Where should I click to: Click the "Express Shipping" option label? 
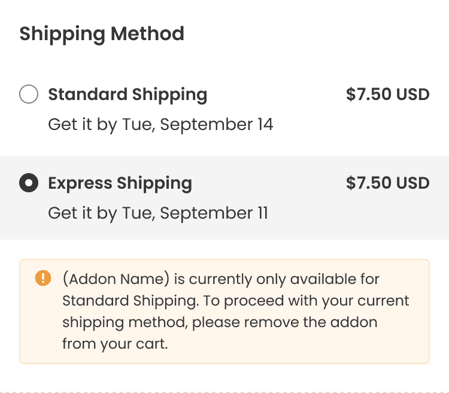click(120, 183)
